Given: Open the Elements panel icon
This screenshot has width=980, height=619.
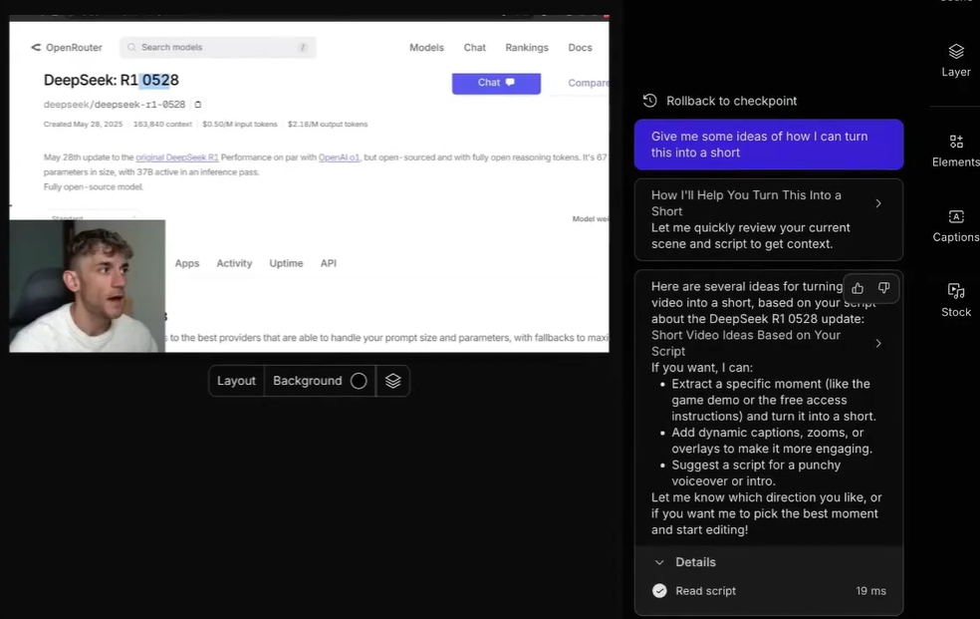Looking at the screenshot, I should tap(956, 142).
